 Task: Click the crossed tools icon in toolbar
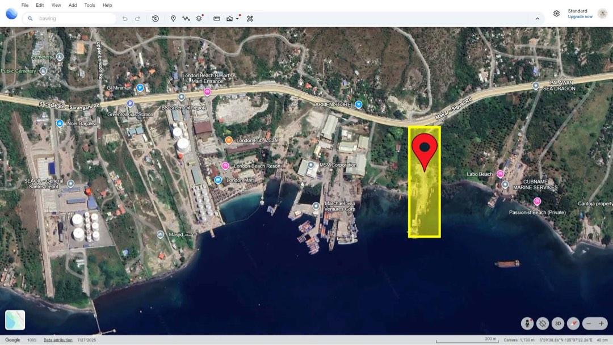[250, 18]
